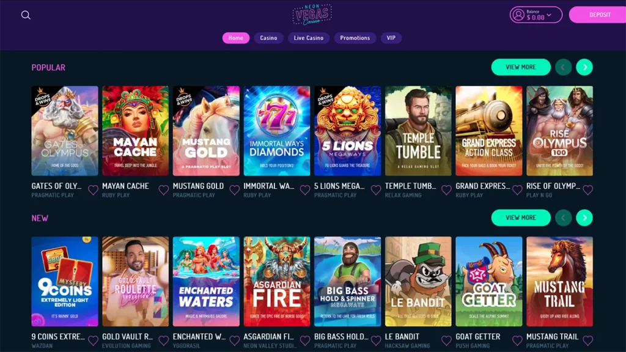Viewport: 626px width, 352px height.
Task: Favorite 5 Lions Megaways with heart
Action: click(376, 190)
